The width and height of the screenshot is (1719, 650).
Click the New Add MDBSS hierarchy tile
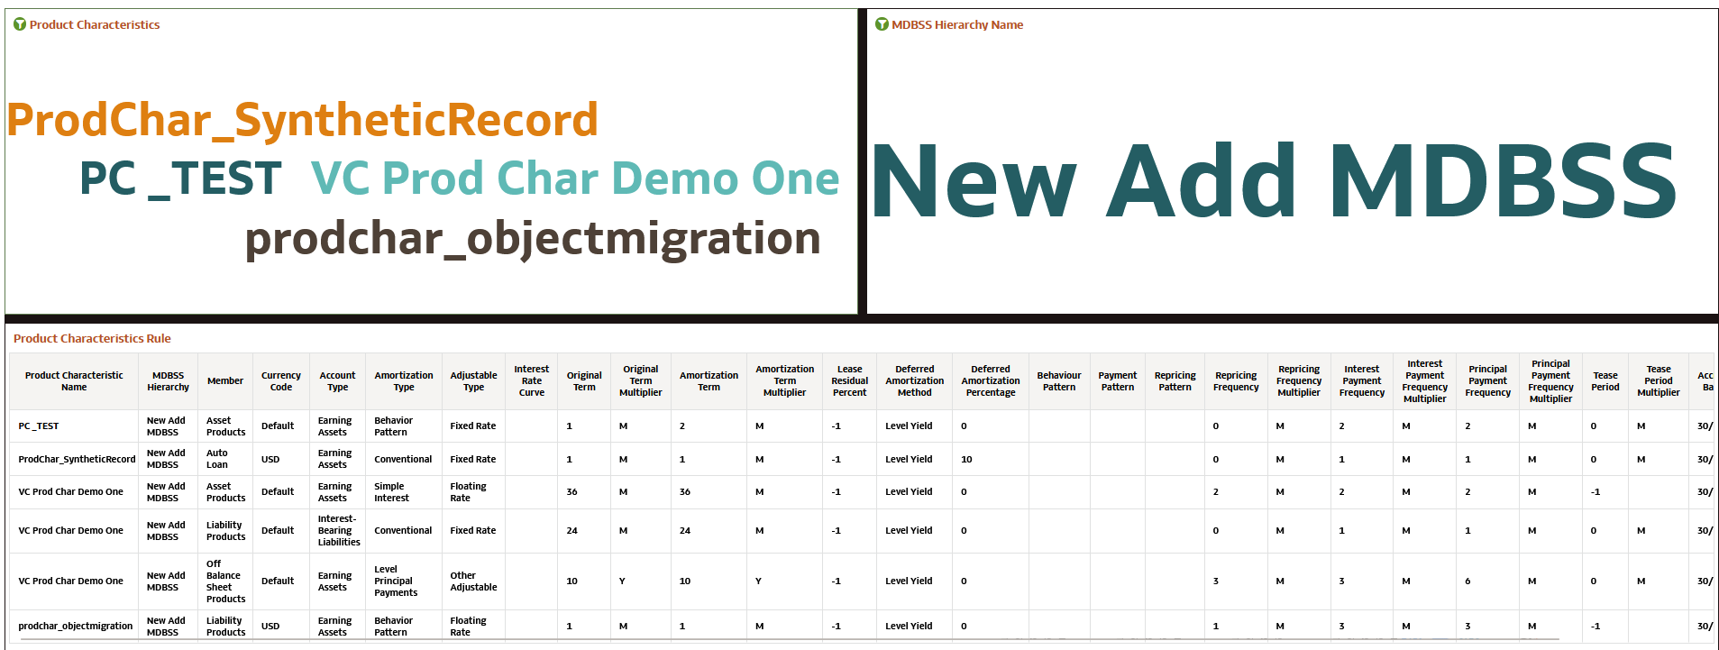click(1274, 181)
